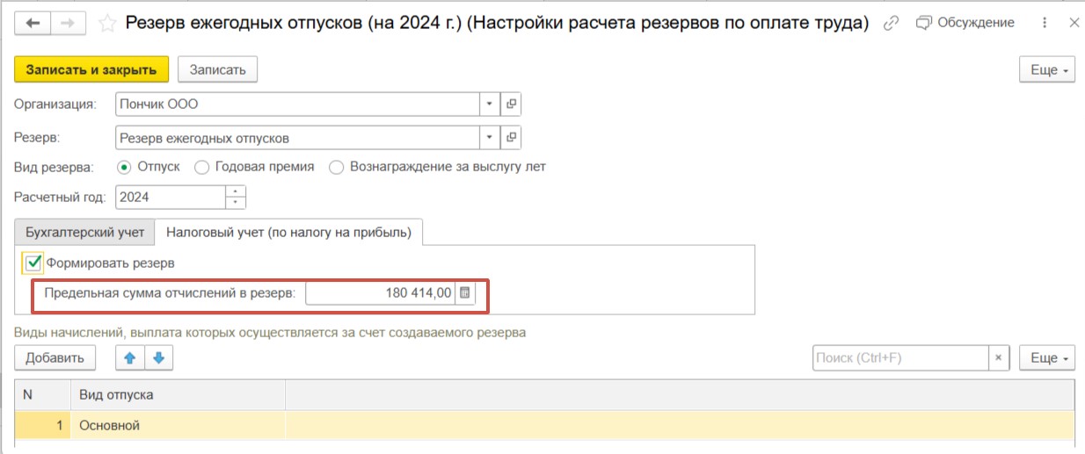Image resolution: width=1085 pixels, height=454 pixels.
Task: Click the Добавить button
Action: click(55, 357)
